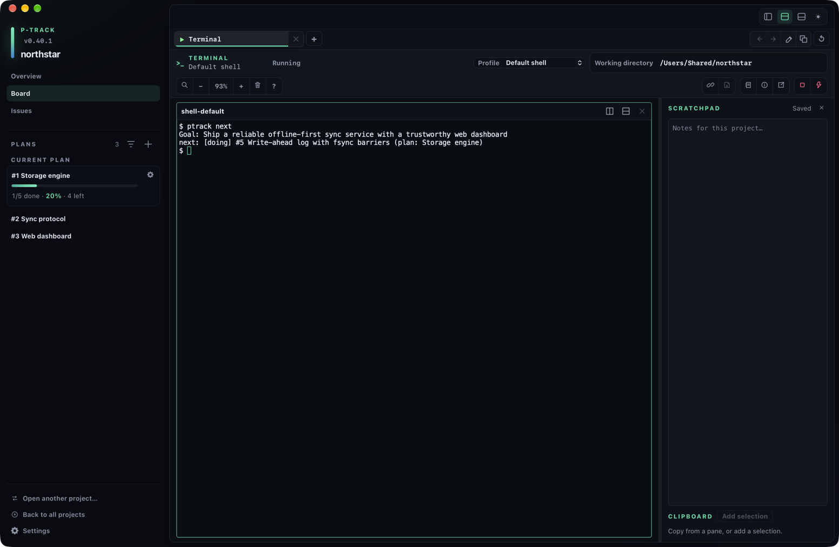Open the Profile Default shell dropdown
Screen dimensions: 839x547
pos(529,63)
